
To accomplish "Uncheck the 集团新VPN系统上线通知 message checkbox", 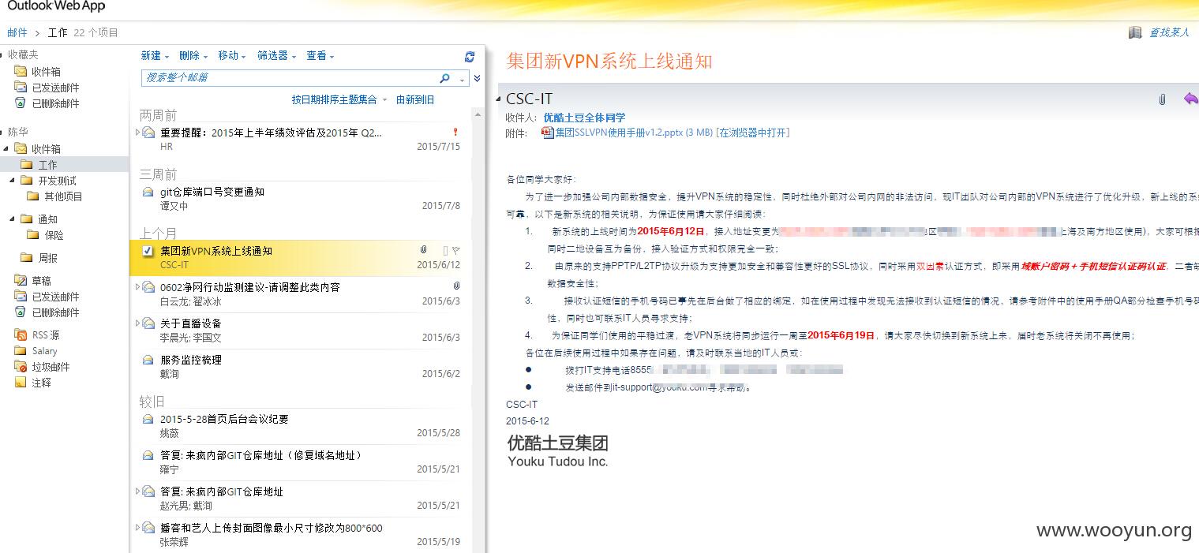I will coord(148,251).
